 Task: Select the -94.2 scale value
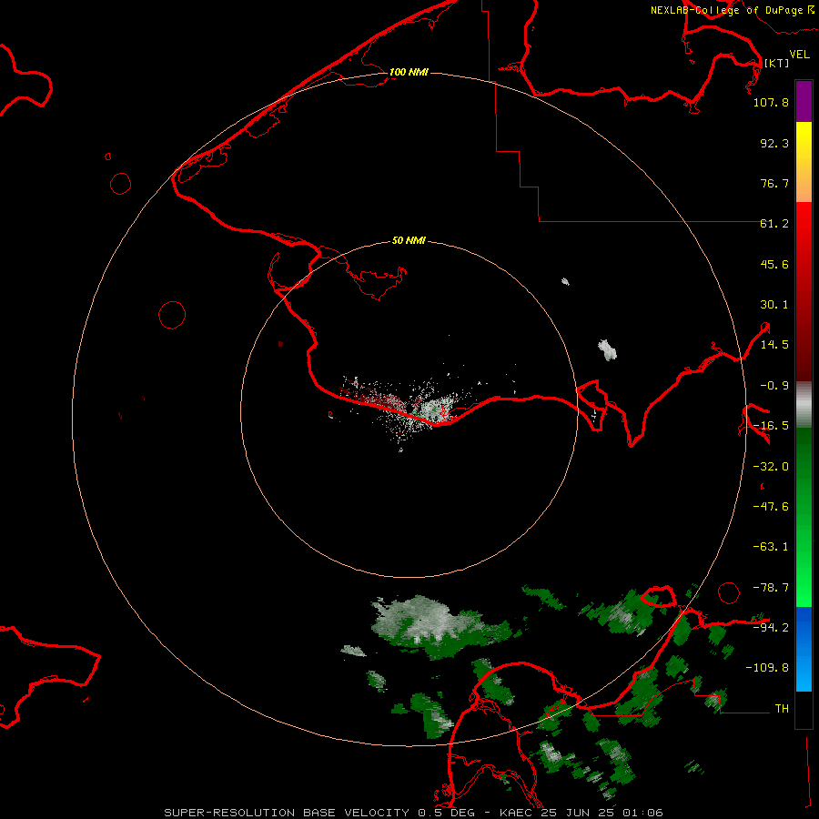click(771, 627)
